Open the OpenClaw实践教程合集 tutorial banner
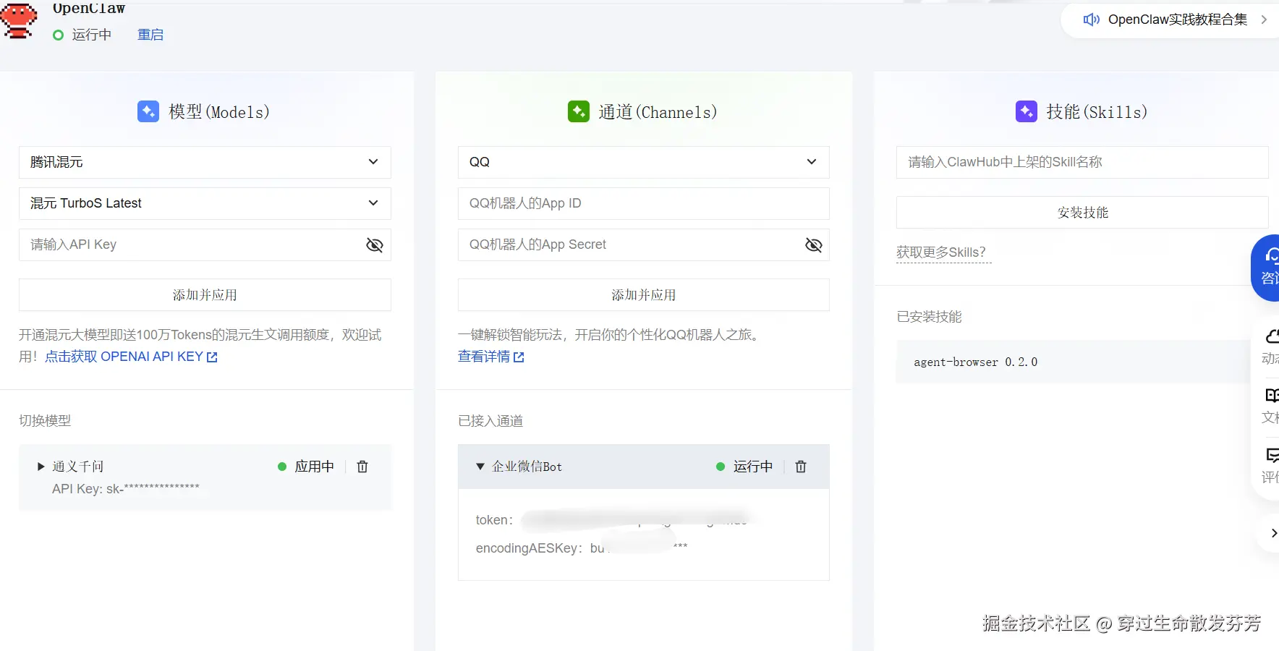Viewport: 1279px width, 651px height. click(1170, 20)
